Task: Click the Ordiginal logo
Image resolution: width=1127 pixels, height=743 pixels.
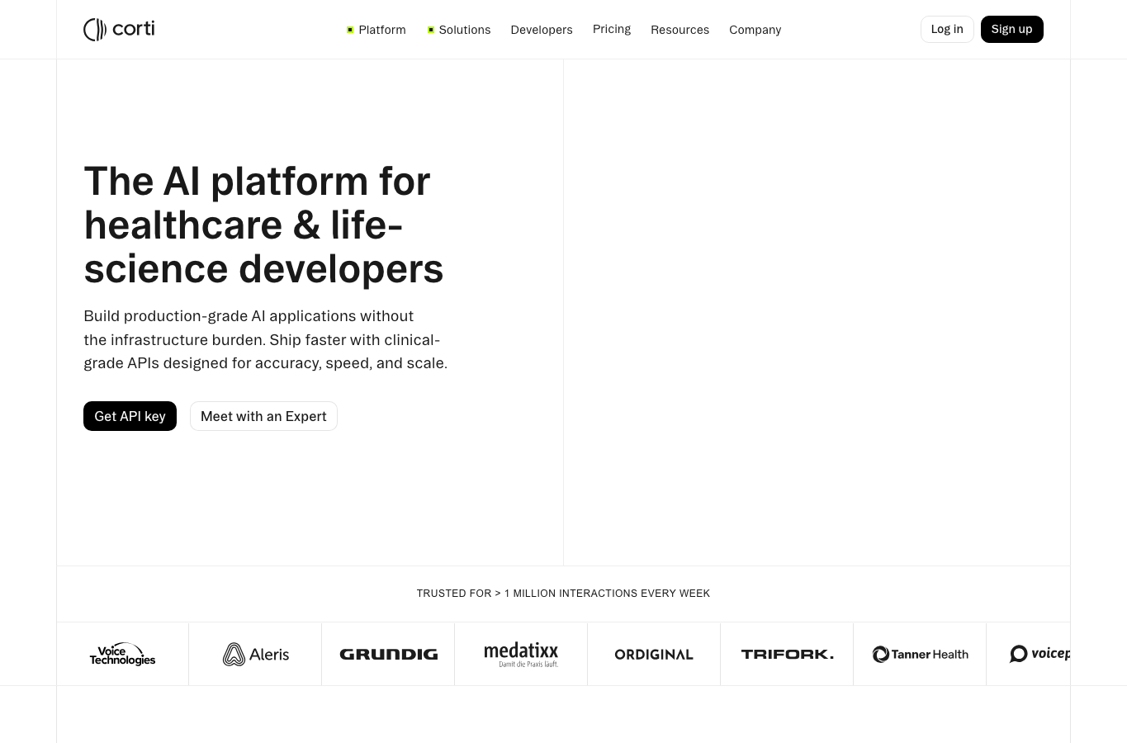Action: click(654, 654)
